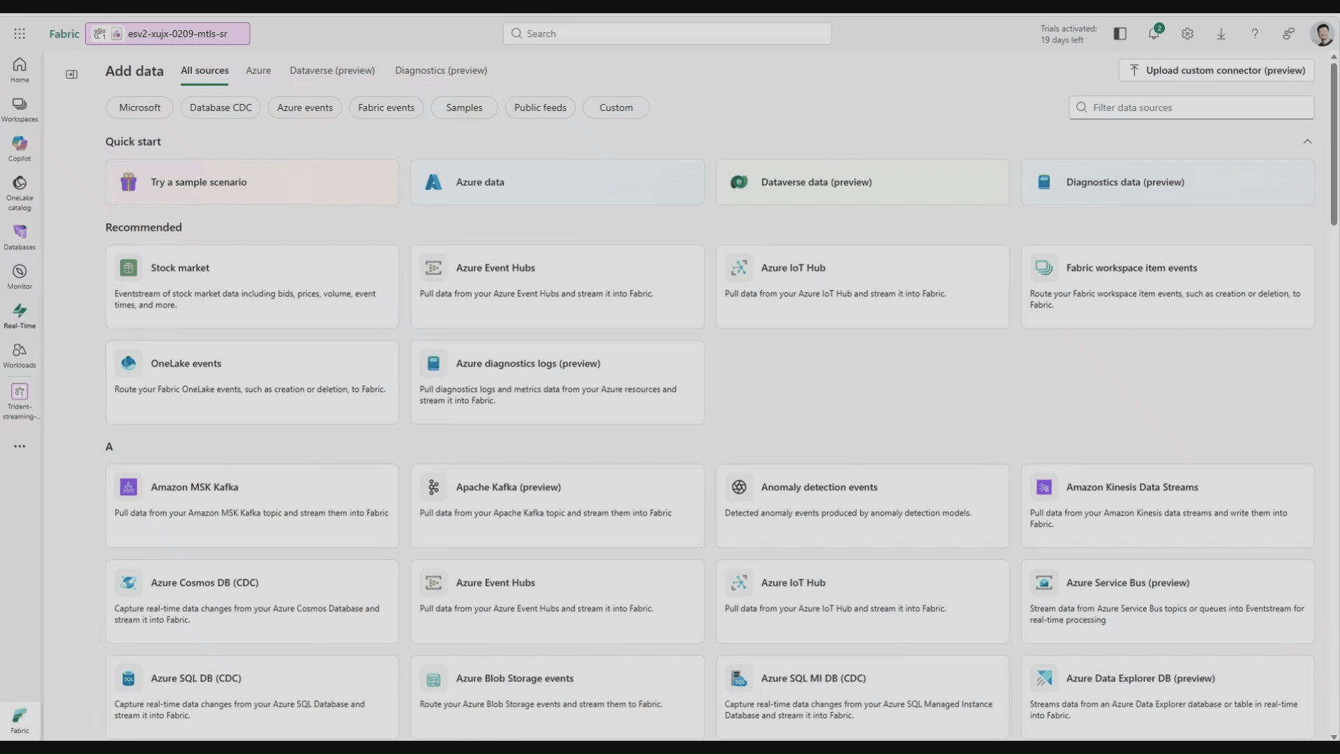The height and width of the screenshot is (754, 1340).
Task: Open Home from the sidebar
Action: 20,68
